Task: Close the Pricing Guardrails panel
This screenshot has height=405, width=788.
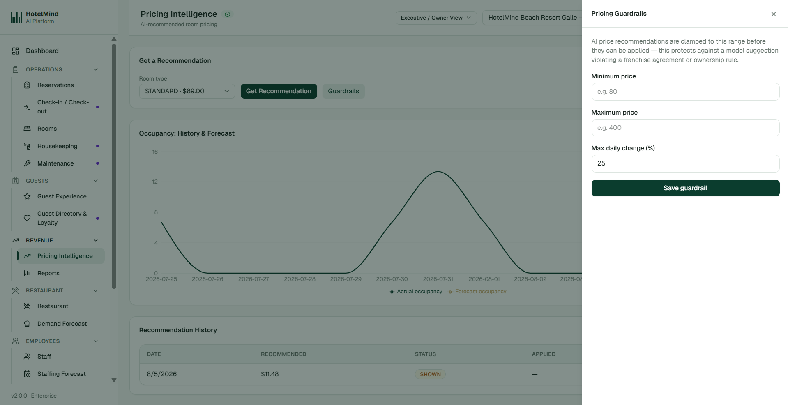Action: (774, 14)
